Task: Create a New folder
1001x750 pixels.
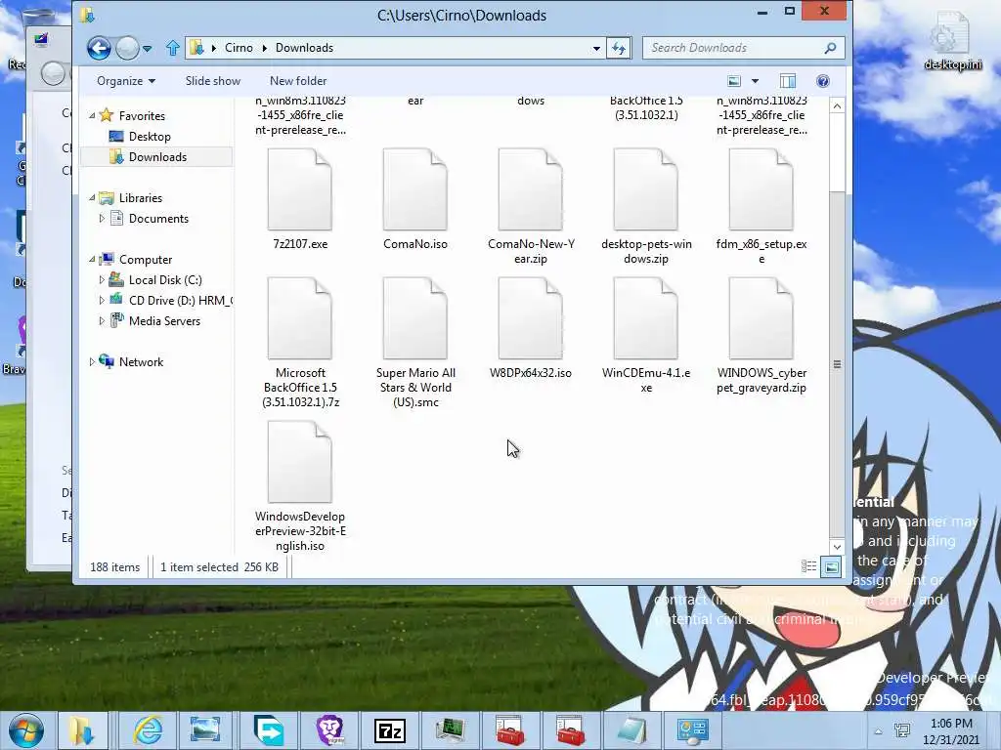Action: (298, 81)
